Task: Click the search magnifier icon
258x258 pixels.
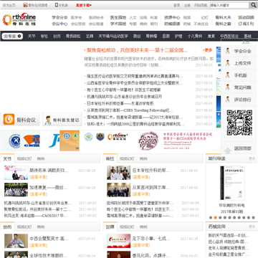Action: coord(253,5)
